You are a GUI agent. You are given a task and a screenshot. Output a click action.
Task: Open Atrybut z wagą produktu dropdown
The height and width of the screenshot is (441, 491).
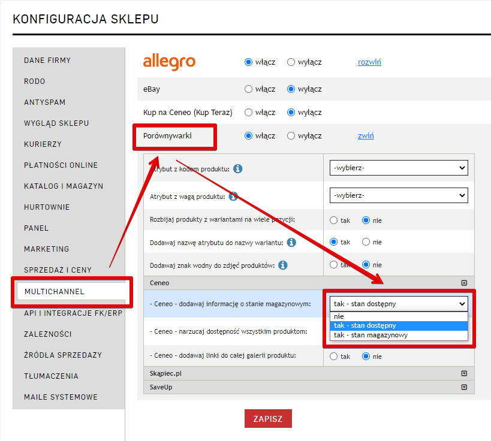click(399, 195)
